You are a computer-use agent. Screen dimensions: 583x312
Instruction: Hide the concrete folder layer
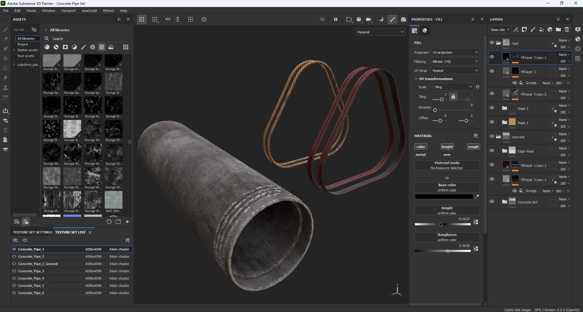pyautogui.click(x=492, y=136)
